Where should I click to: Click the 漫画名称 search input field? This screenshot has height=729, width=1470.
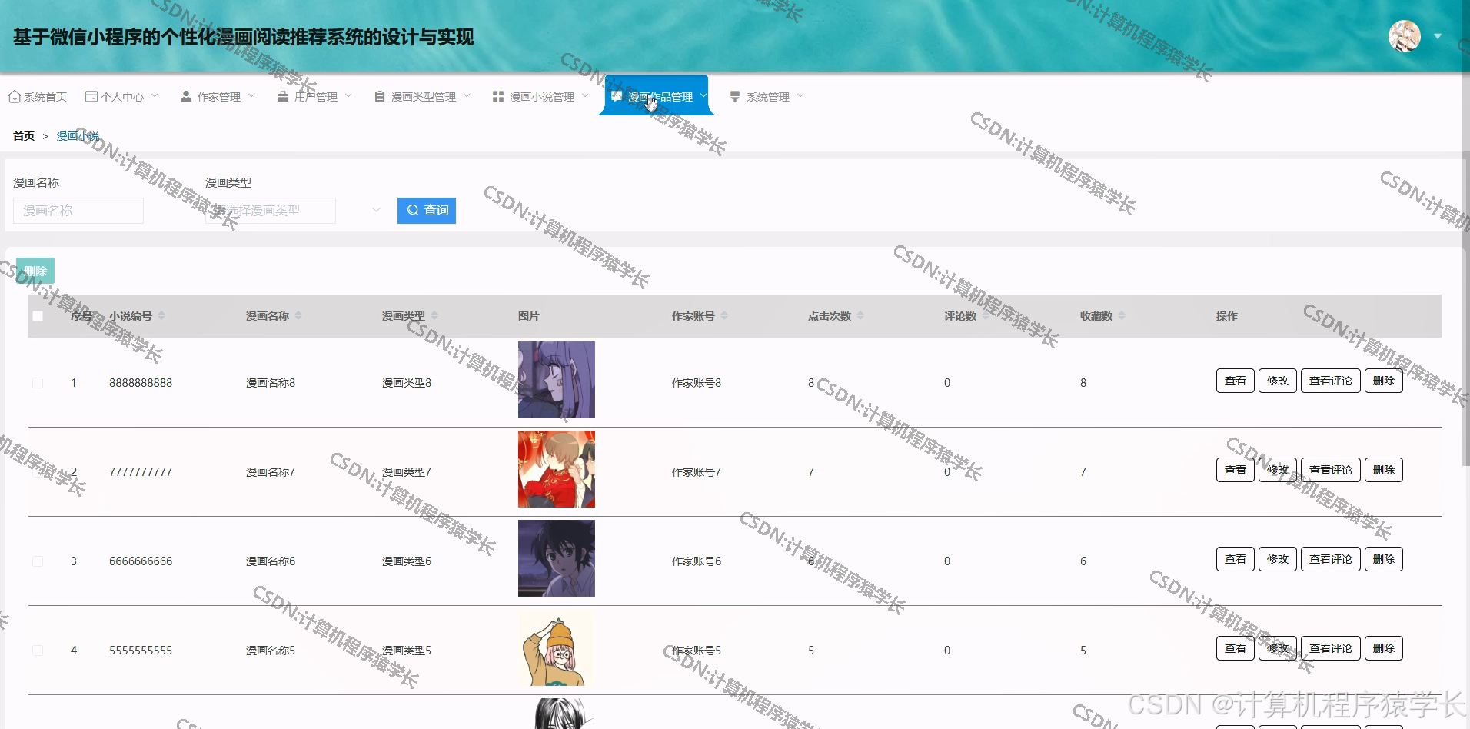tap(78, 211)
